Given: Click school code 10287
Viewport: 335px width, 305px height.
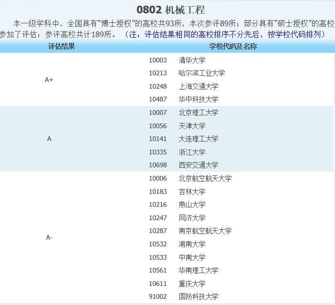Looking at the screenshot, I should [157, 231].
